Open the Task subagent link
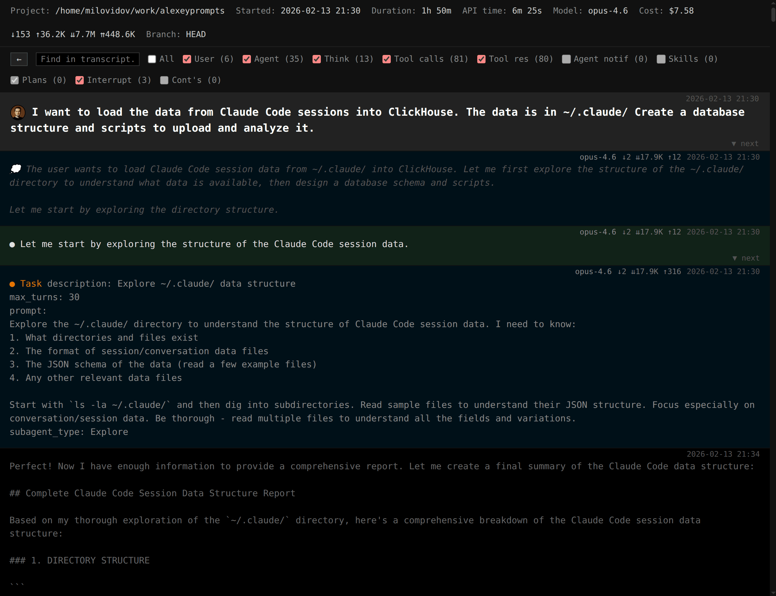776x596 pixels. (x=31, y=284)
